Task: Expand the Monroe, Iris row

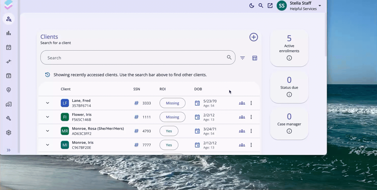Action: (x=48, y=145)
